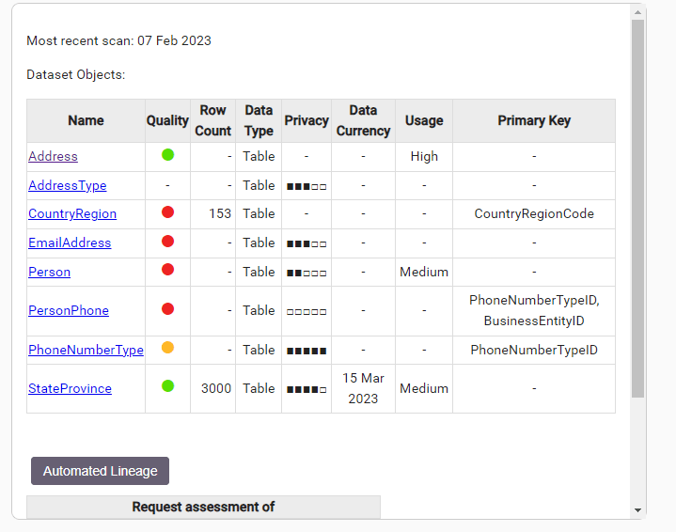Click the empty privacy squares for PersonPhone
676x532 pixels.
[x=307, y=312]
